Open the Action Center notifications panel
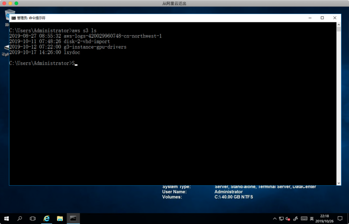Viewport: 349px width, 224px height. [x=340, y=218]
